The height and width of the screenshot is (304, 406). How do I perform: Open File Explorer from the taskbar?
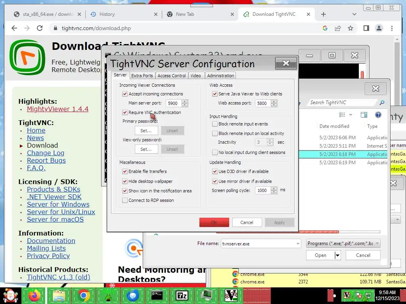click(59, 295)
